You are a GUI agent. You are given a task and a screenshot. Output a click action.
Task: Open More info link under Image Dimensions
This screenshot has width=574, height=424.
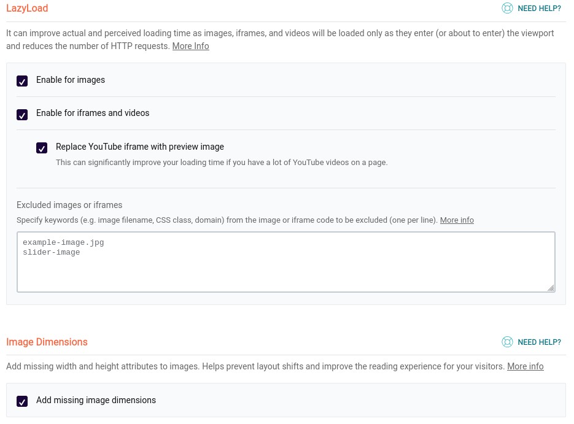pyautogui.click(x=525, y=366)
